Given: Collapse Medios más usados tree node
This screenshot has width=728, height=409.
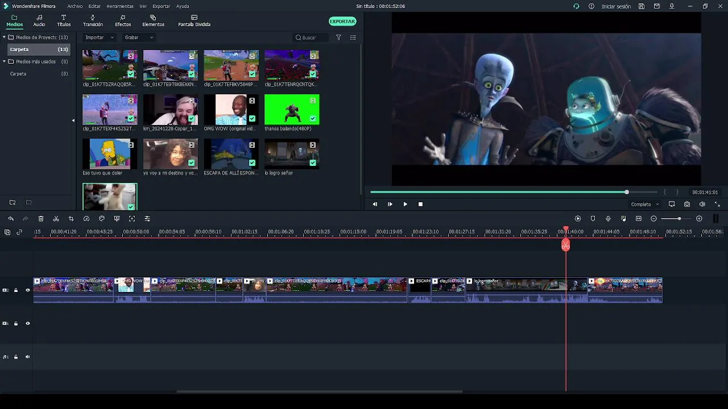Looking at the screenshot, I should [x=4, y=61].
